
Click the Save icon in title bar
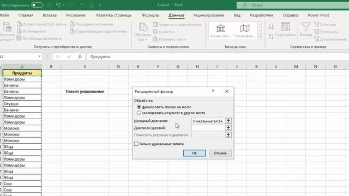click(50, 5)
